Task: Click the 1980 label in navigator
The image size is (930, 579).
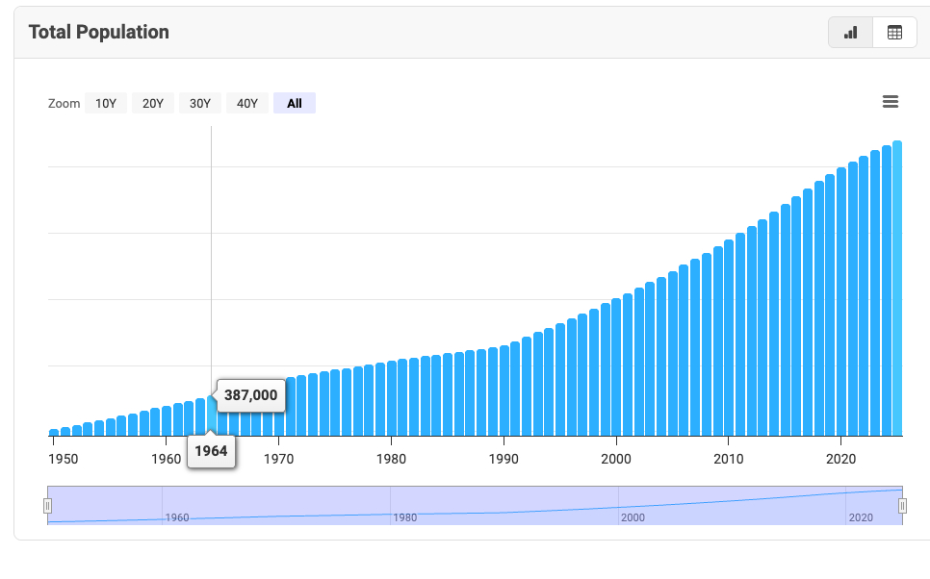Action: (x=405, y=517)
